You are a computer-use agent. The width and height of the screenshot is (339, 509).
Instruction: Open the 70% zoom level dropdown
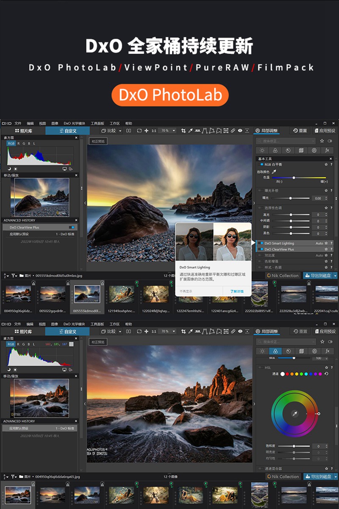point(167,130)
